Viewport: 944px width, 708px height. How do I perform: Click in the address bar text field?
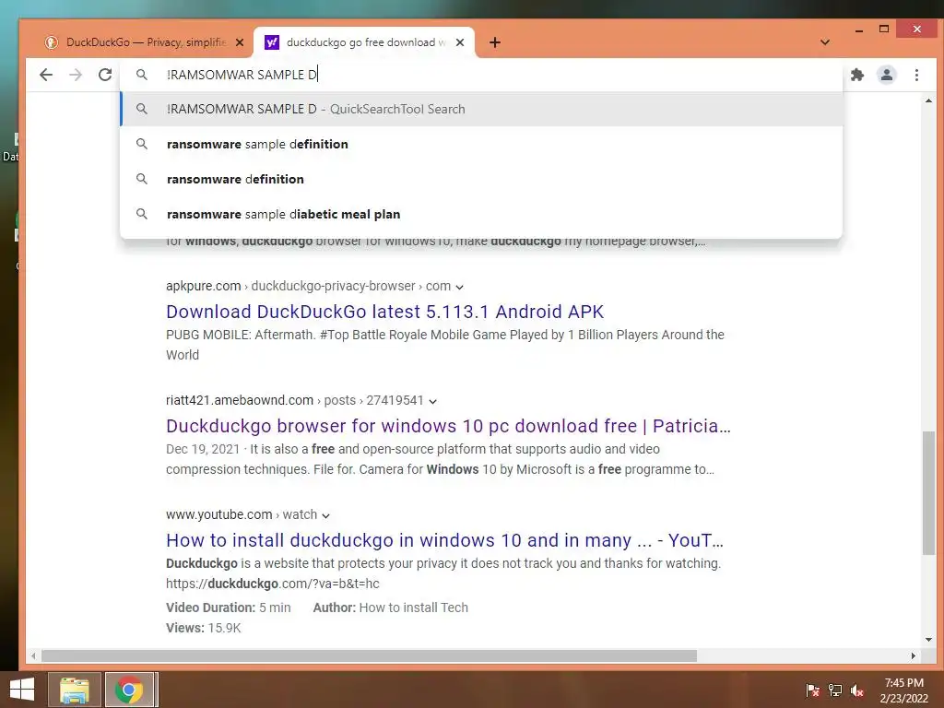481,75
